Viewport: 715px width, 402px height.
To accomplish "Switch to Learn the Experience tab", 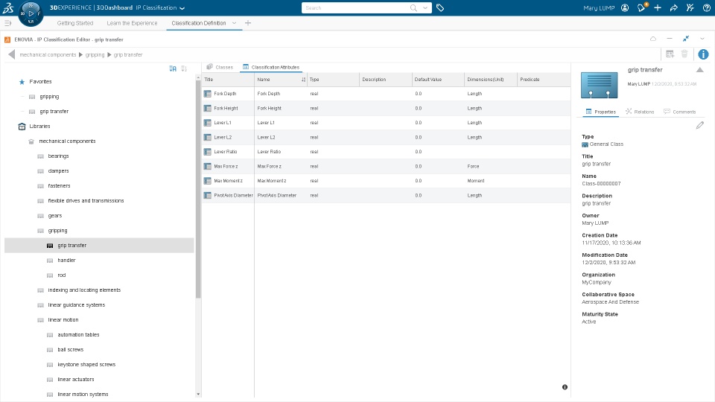I will (x=132, y=23).
